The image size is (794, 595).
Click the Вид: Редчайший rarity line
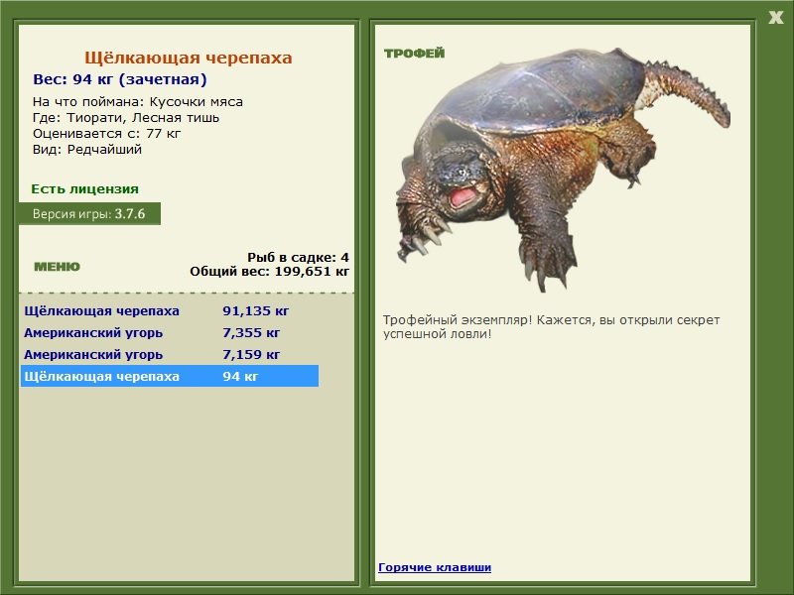87,149
